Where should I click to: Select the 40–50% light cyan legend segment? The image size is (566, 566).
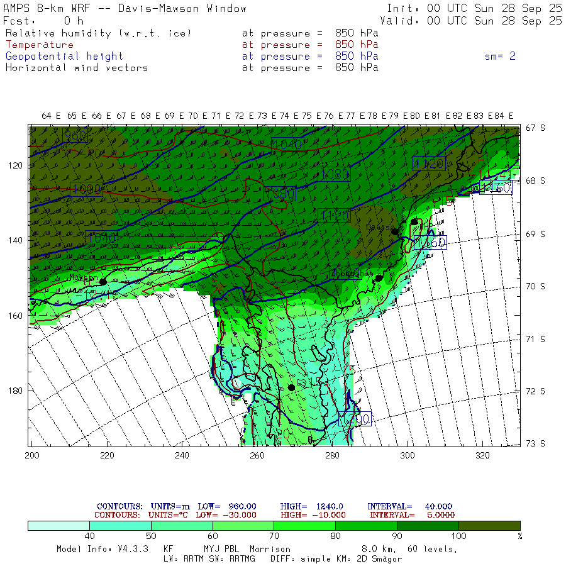pos(120,526)
